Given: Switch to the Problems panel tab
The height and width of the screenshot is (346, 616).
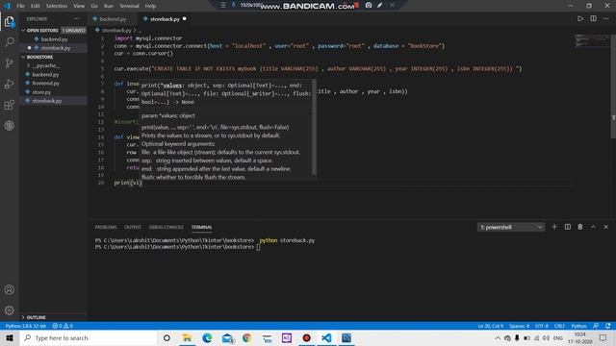Looking at the screenshot, I should (x=106, y=227).
